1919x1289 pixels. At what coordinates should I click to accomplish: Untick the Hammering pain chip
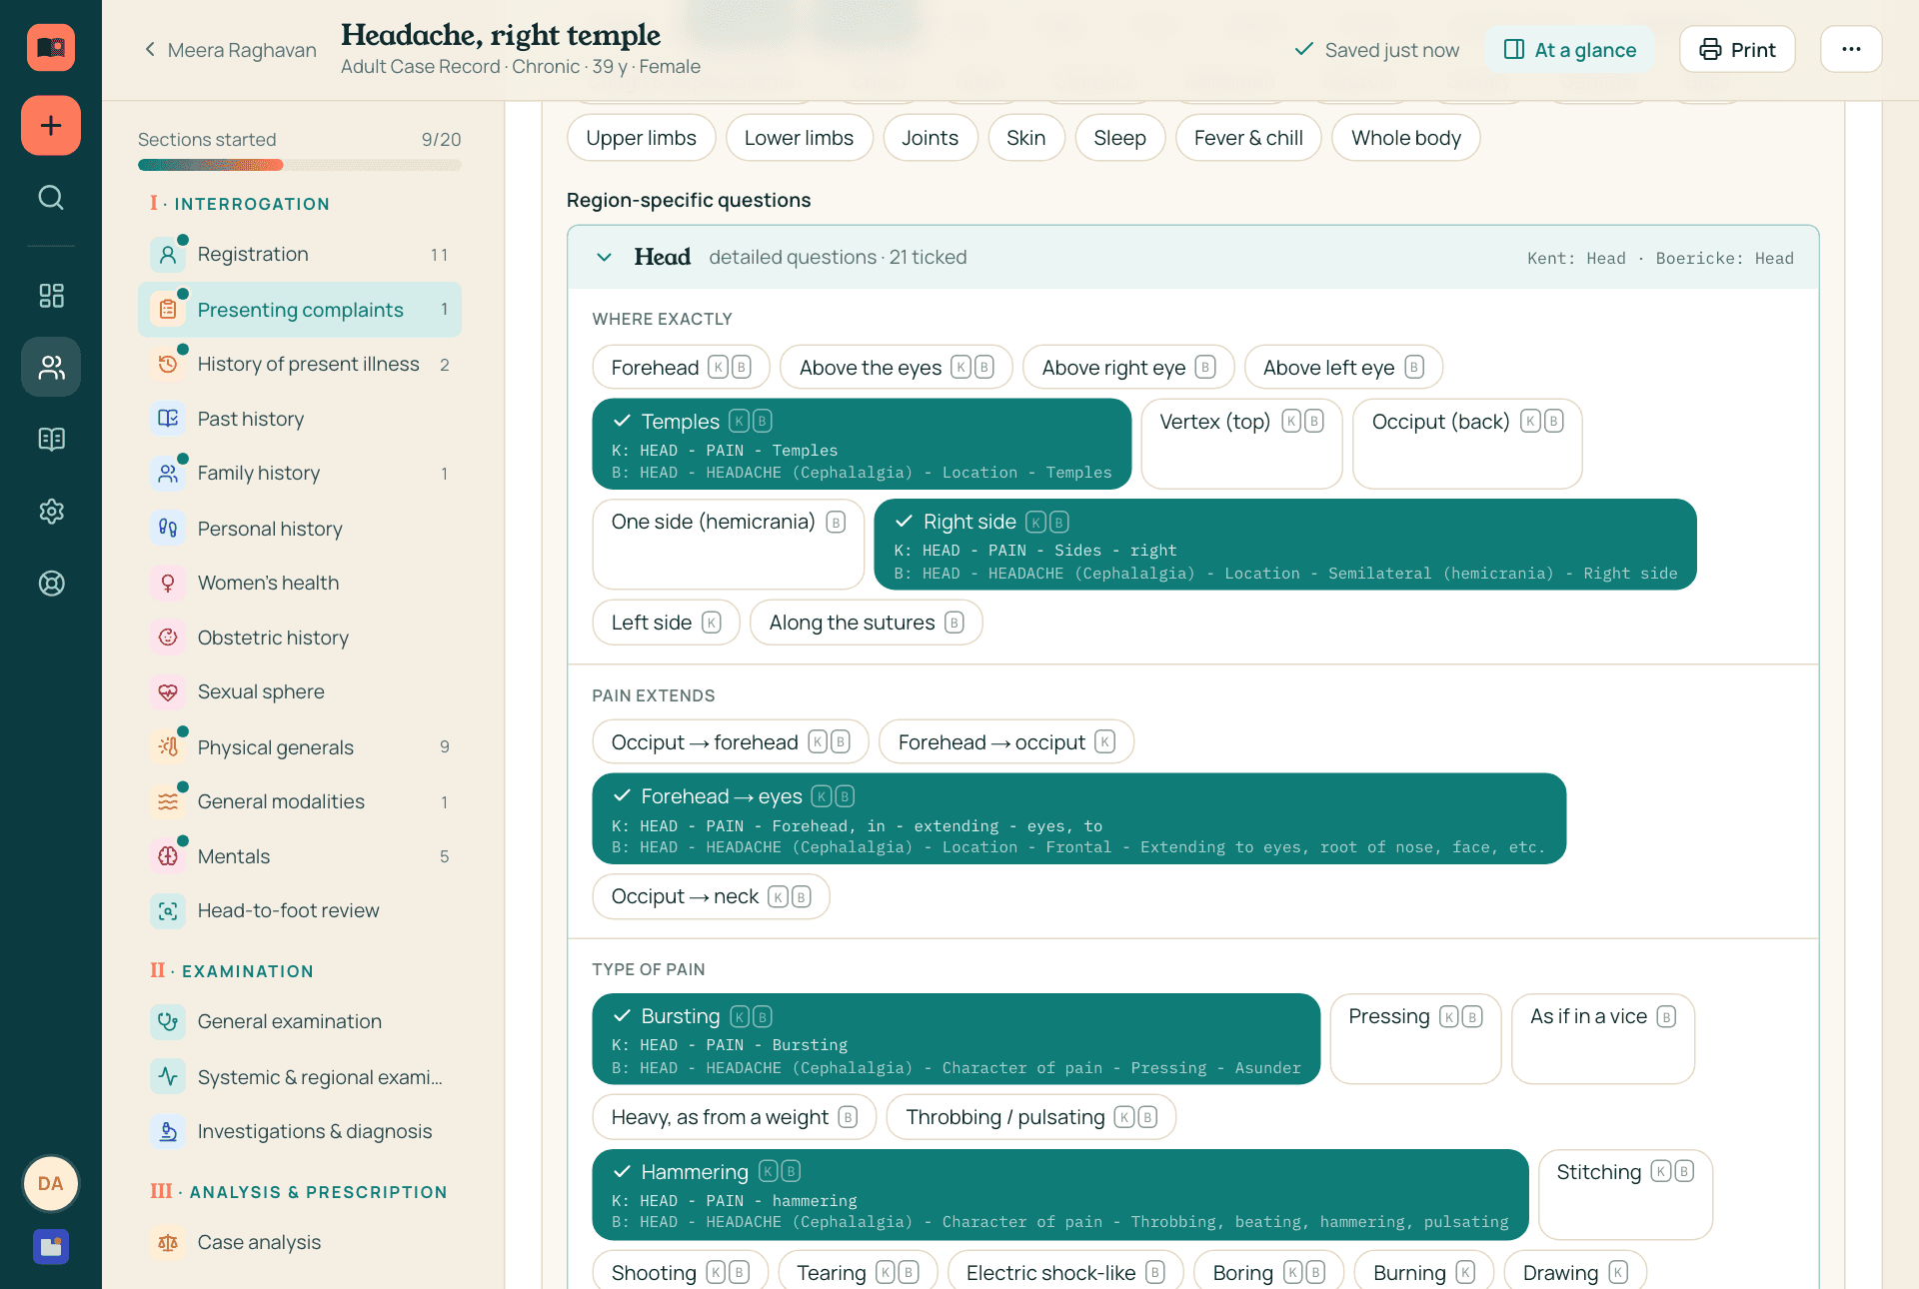(1060, 1194)
